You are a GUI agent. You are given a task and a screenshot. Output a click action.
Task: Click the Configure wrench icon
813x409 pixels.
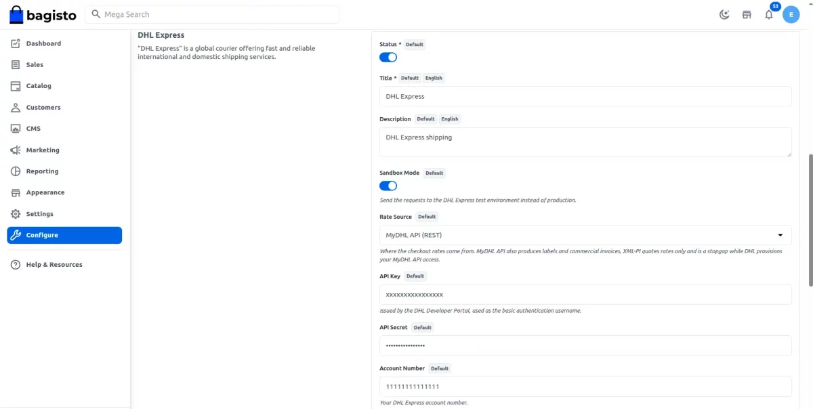click(16, 235)
